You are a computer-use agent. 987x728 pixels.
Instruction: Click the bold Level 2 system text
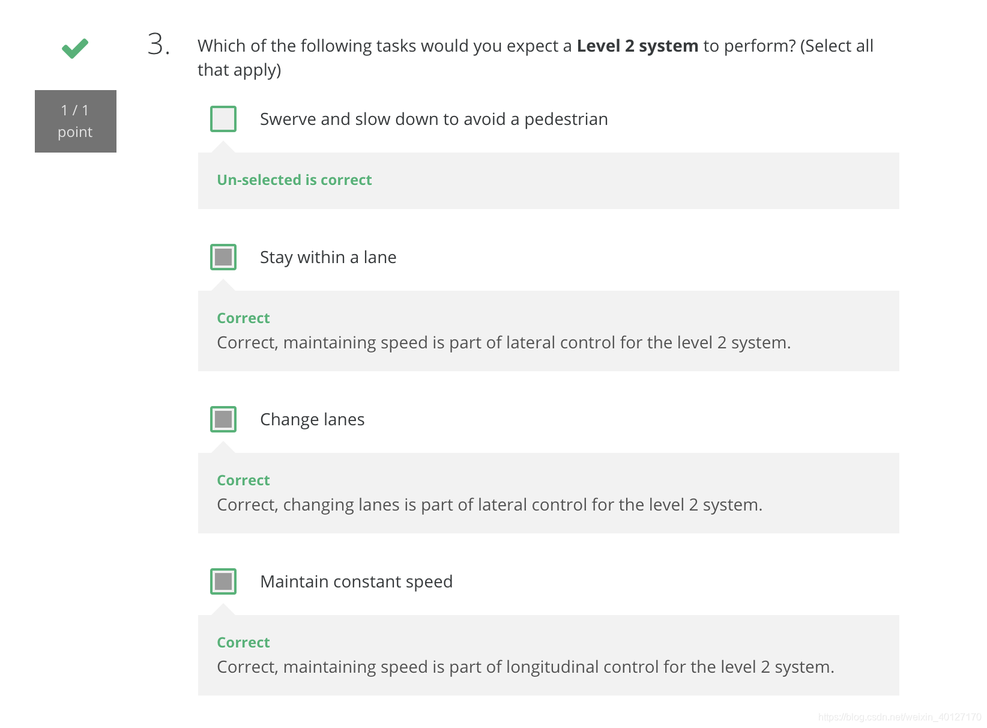tap(638, 46)
